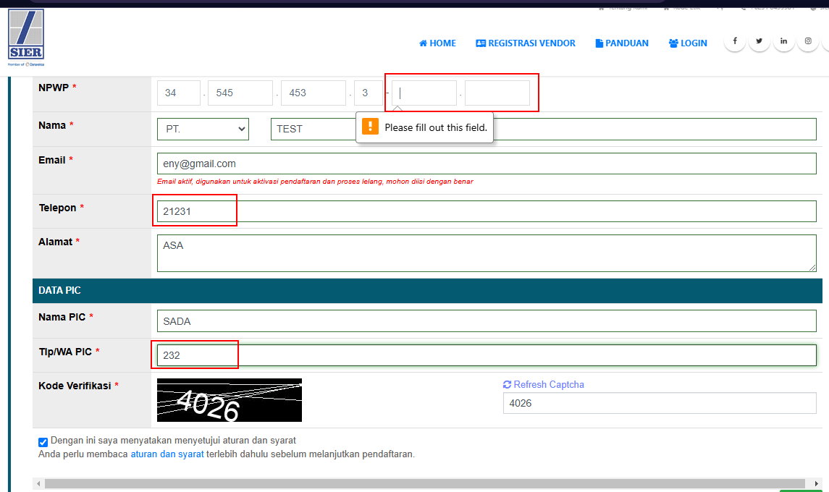The height and width of the screenshot is (492, 829).
Task: Click the captcha image showing 4026
Action: (x=230, y=400)
